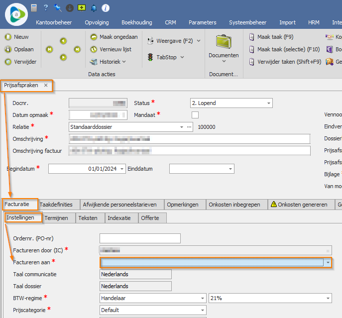
Task: Click the calculator icon in title bar
Action: pos(34,8)
